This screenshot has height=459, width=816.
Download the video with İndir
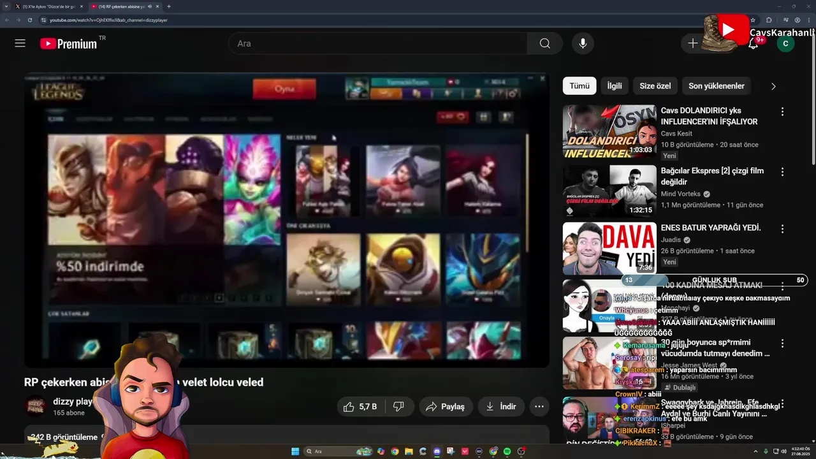click(501, 407)
